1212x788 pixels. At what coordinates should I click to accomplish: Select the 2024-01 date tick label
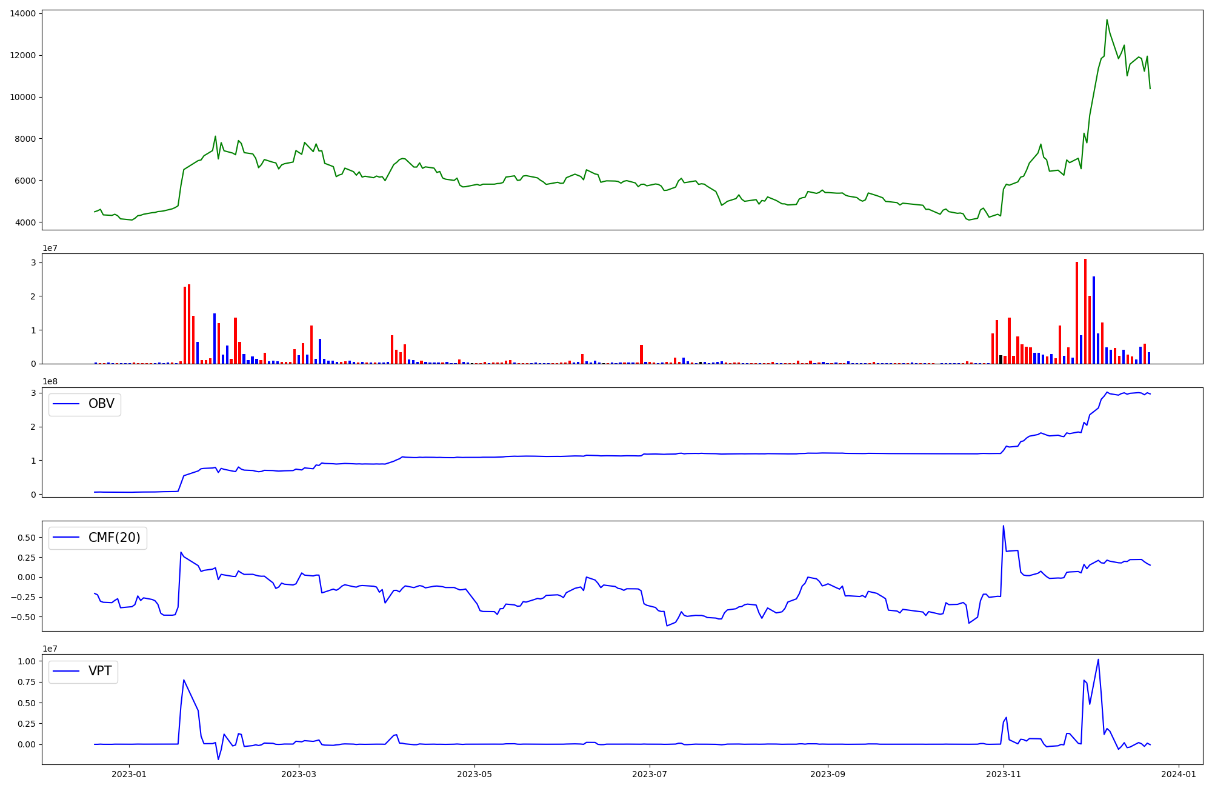(1179, 774)
